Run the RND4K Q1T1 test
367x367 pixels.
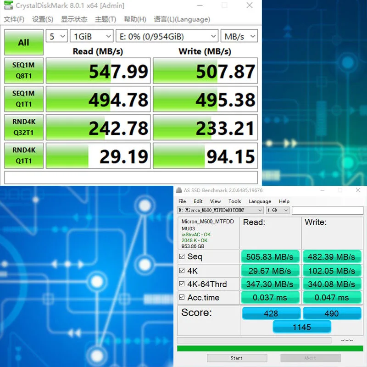click(23, 155)
